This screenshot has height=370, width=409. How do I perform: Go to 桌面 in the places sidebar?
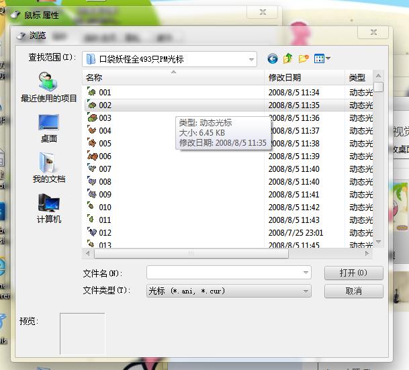click(x=48, y=128)
